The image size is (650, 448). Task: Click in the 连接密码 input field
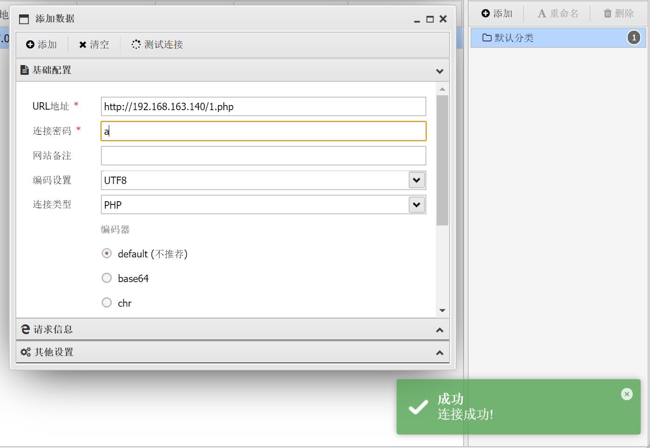[x=264, y=131]
